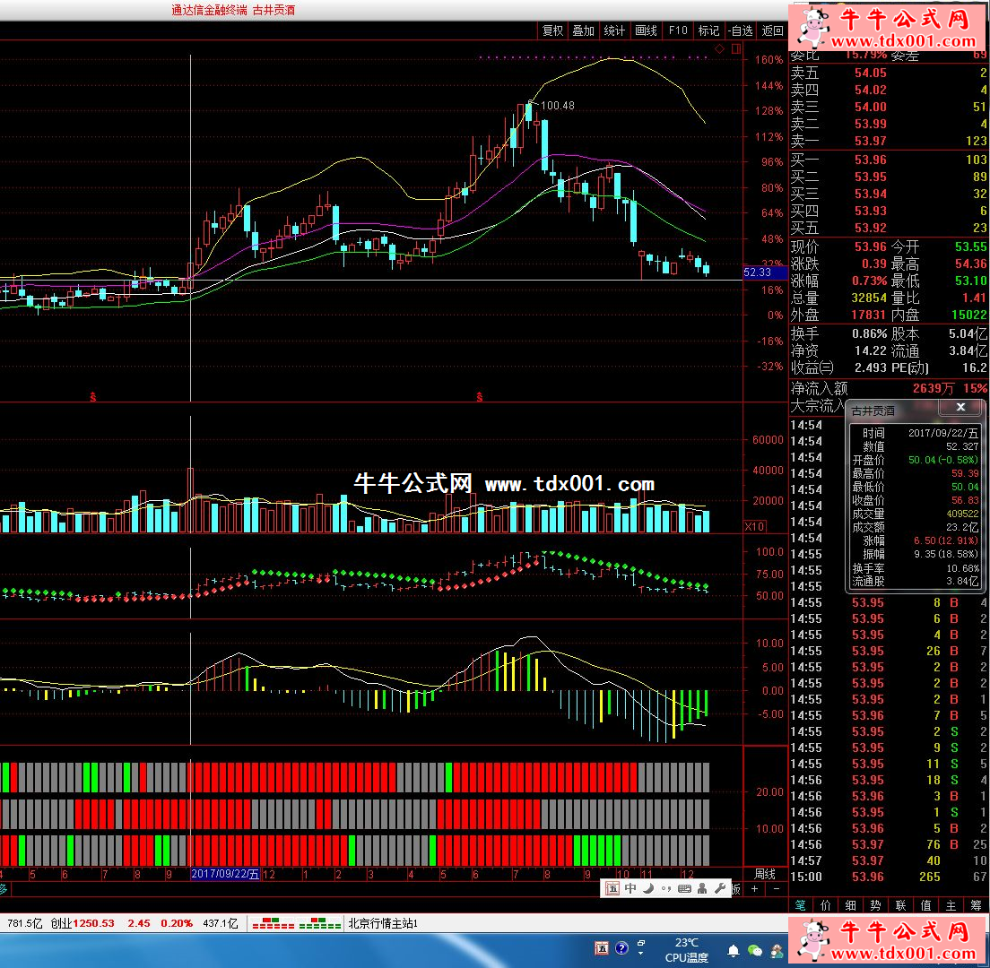Open the 复权 adjustment menu

(552, 30)
